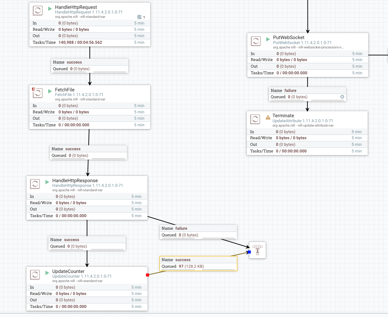Click the HandleHttpResponse processor icon

[35, 184]
